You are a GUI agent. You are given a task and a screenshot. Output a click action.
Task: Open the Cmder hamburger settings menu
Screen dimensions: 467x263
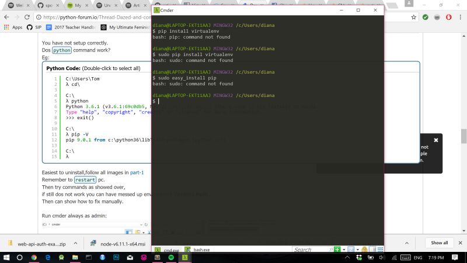pyautogui.click(x=380, y=250)
